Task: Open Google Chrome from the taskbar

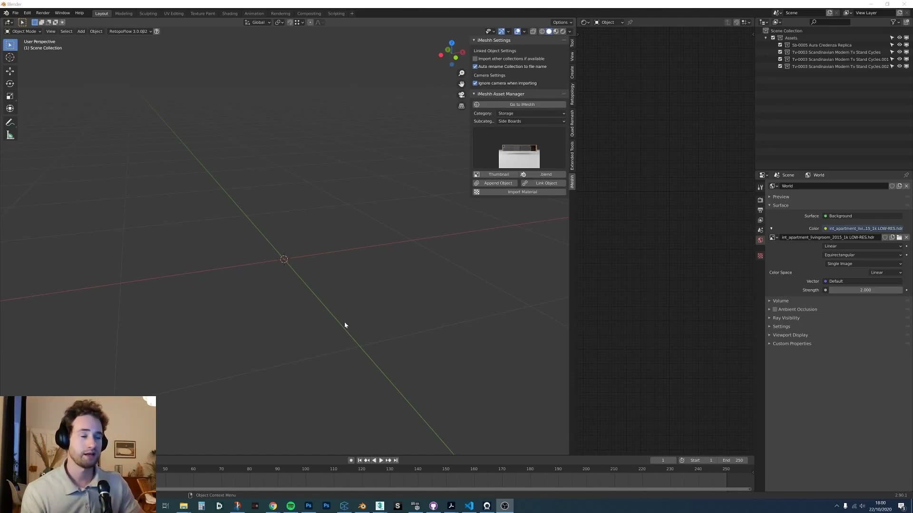Action: [x=273, y=506]
